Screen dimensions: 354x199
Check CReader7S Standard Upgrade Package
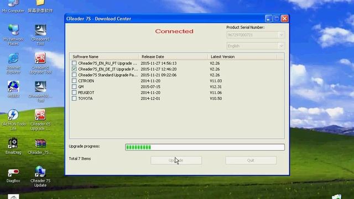(74, 75)
